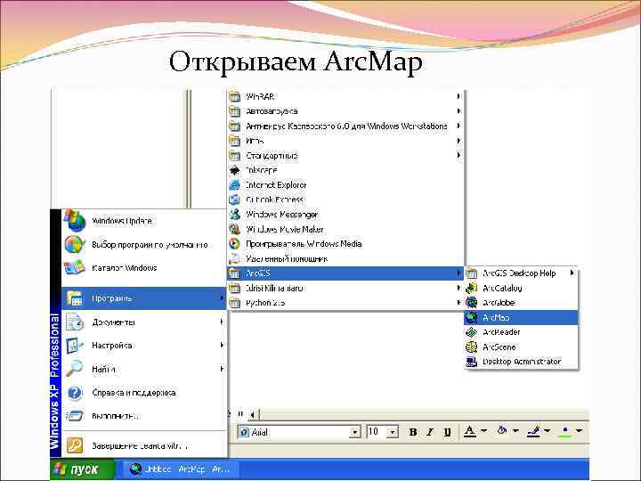Click the line color pen button

(x=533, y=431)
